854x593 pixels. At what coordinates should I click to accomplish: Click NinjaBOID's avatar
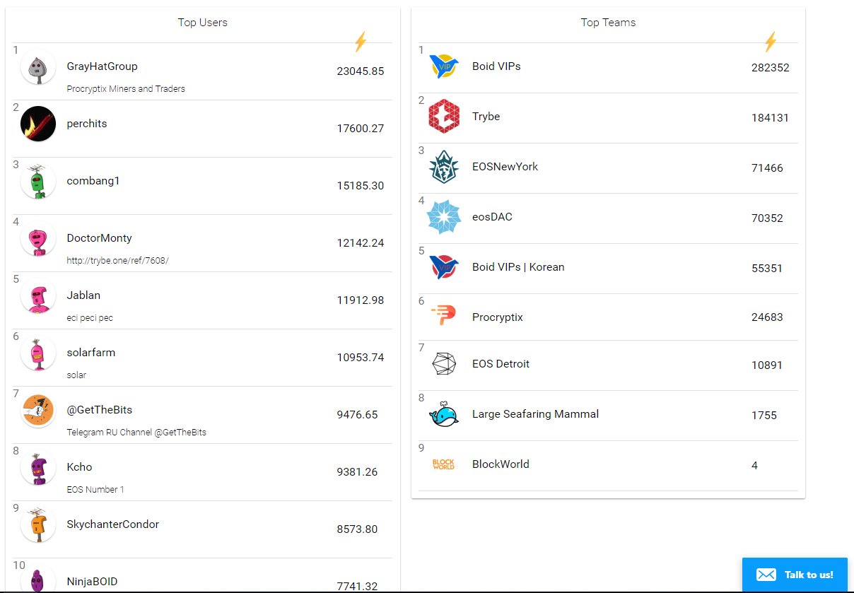point(38,579)
